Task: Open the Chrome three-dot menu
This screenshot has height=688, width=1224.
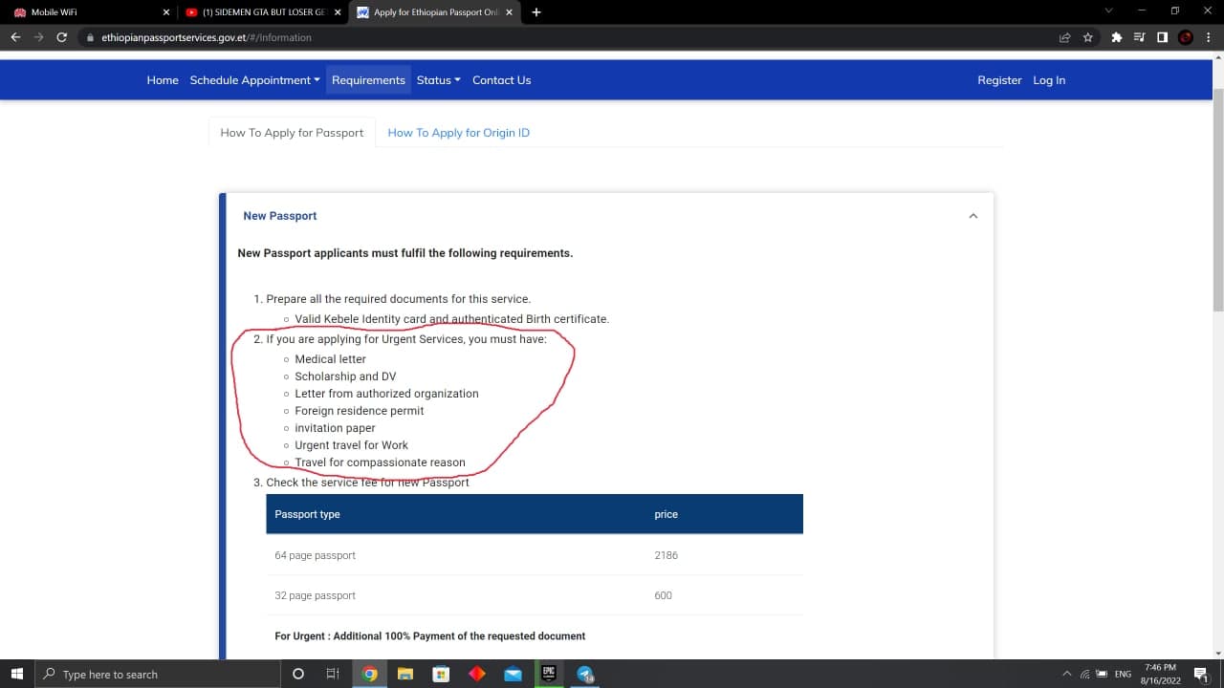Action: click(x=1210, y=37)
